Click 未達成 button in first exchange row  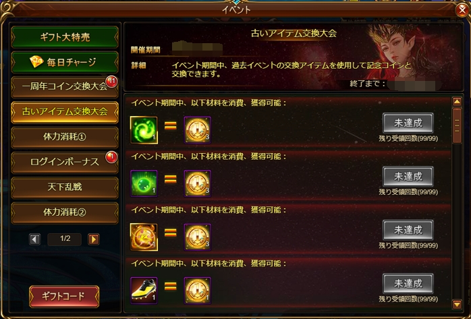[x=408, y=123]
